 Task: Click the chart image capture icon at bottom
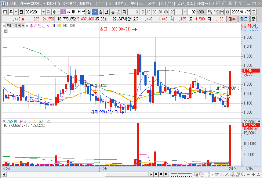[238, 175]
